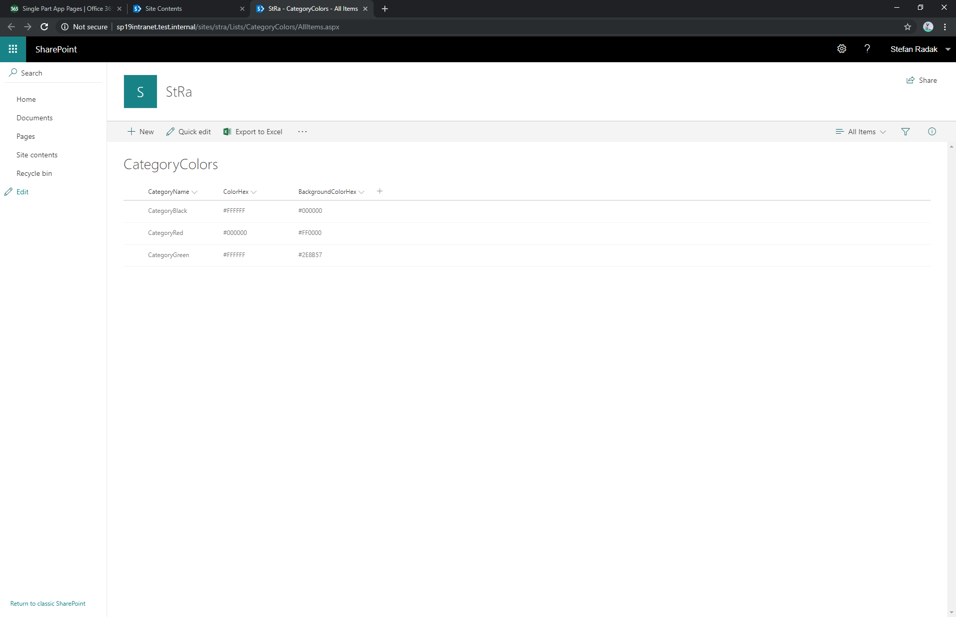Click the Not secure site info icon
Screen dimensions: 956x617
tap(65, 27)
